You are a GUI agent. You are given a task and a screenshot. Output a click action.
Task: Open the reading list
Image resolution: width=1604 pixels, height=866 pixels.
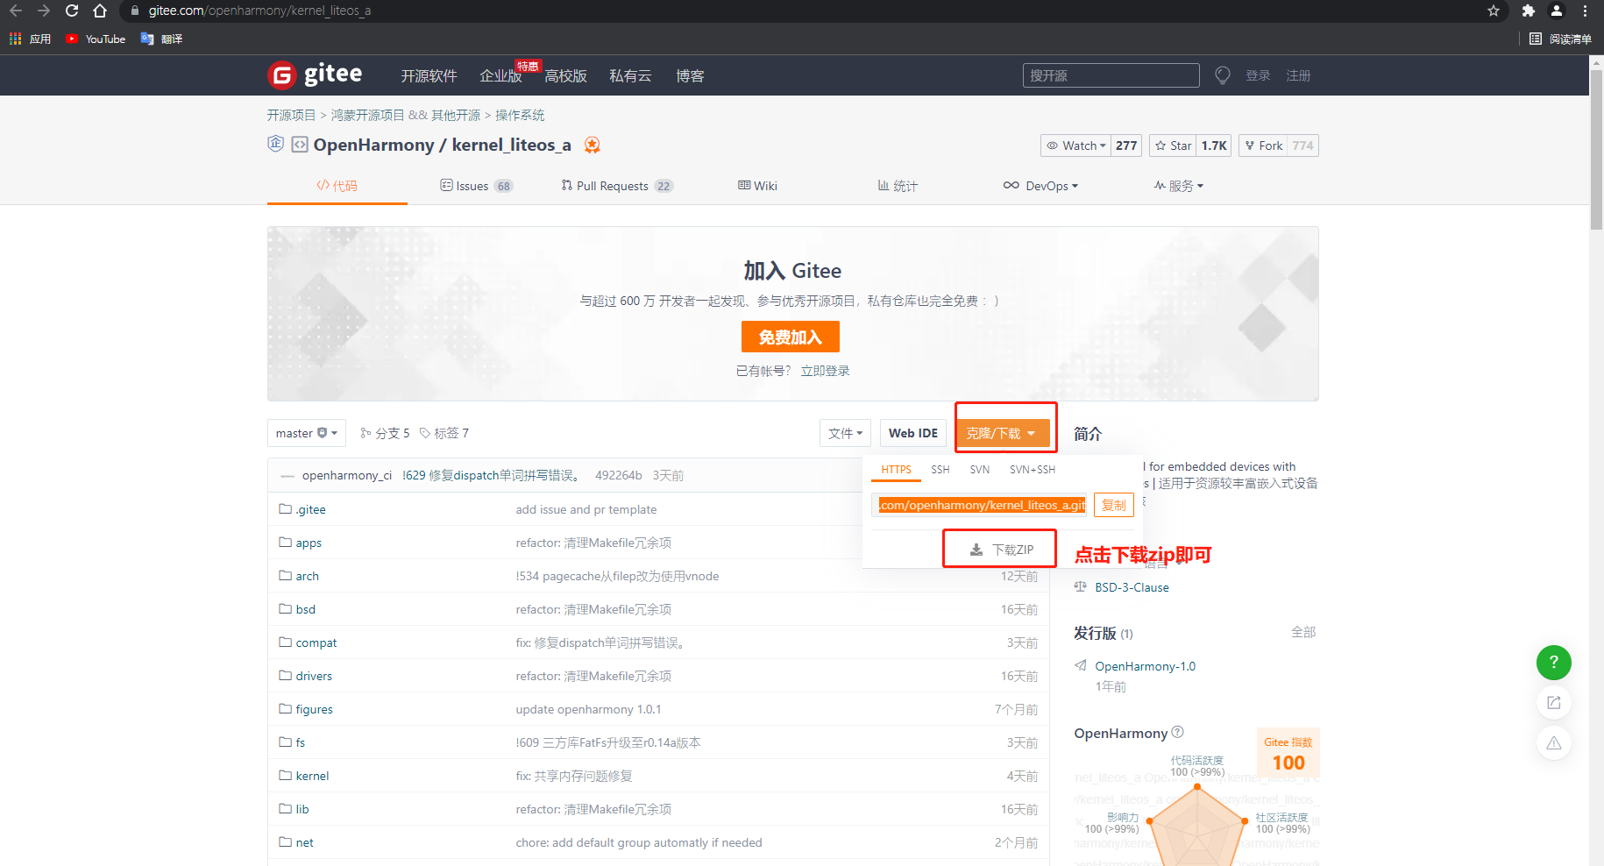click(1560, 39)
